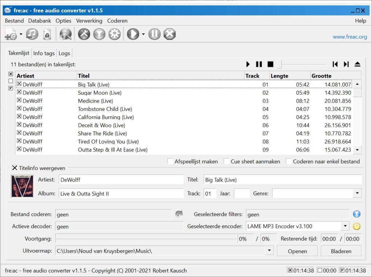Image resolution: width=372 pixels, height=277 pixels.
Task: Open general settings wrench icon
Action: [x=84, y=34]
